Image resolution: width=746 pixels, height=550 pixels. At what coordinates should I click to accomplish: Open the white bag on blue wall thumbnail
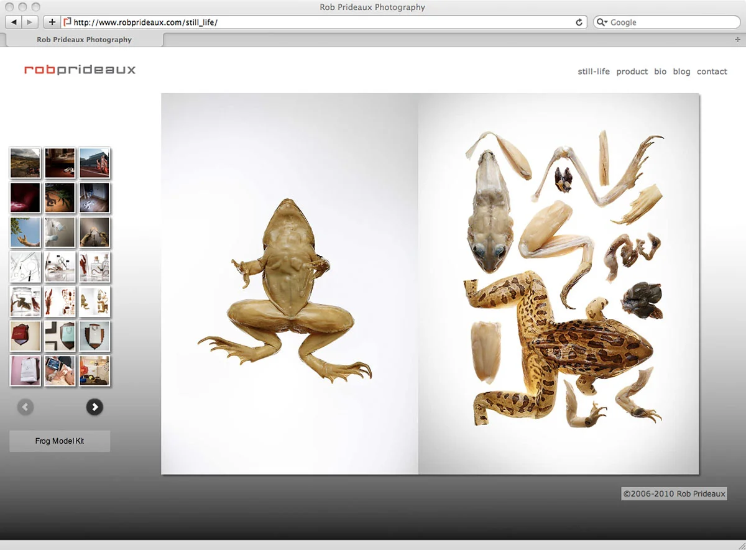94,336
